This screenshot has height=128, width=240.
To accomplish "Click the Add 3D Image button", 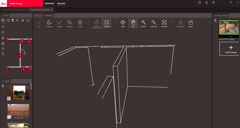I will coord(231,49).
